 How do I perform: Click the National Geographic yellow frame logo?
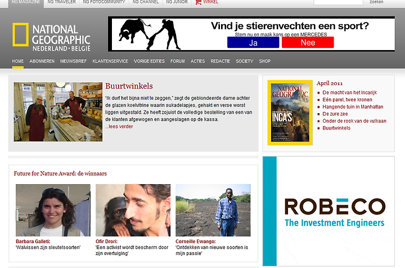pos(20,35)
